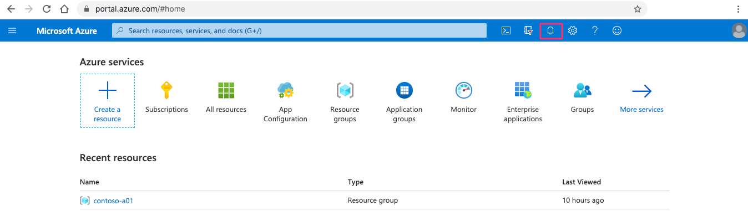This screenshot has width=748, height=211.
Task: Click the padlock site info icon
Action: pyautogui.click(x=86, y=9)
